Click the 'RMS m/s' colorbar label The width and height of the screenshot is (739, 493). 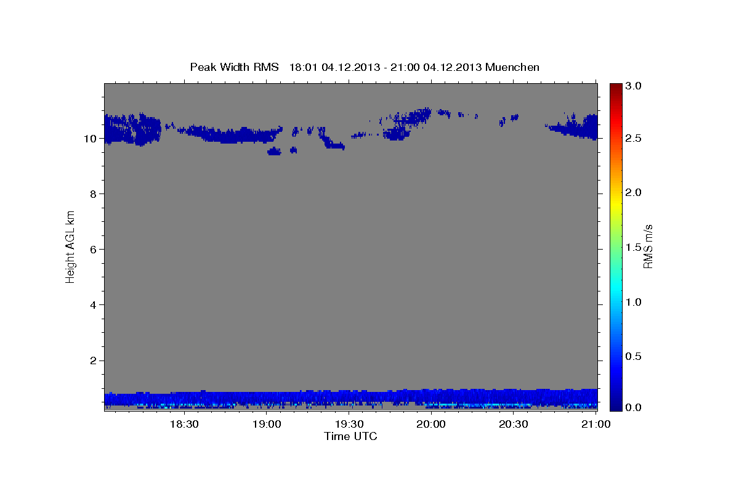648,246
